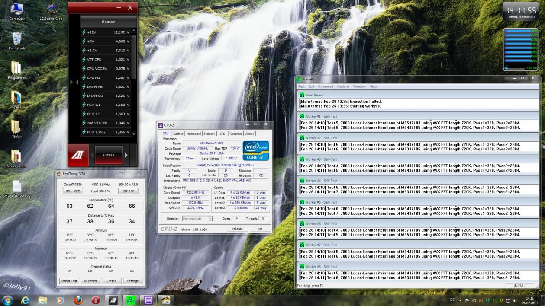Open the Window menu in Prime95

[359, 86]
